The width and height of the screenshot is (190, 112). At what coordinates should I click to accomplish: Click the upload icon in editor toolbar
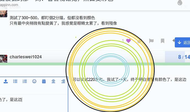[6, 81]
